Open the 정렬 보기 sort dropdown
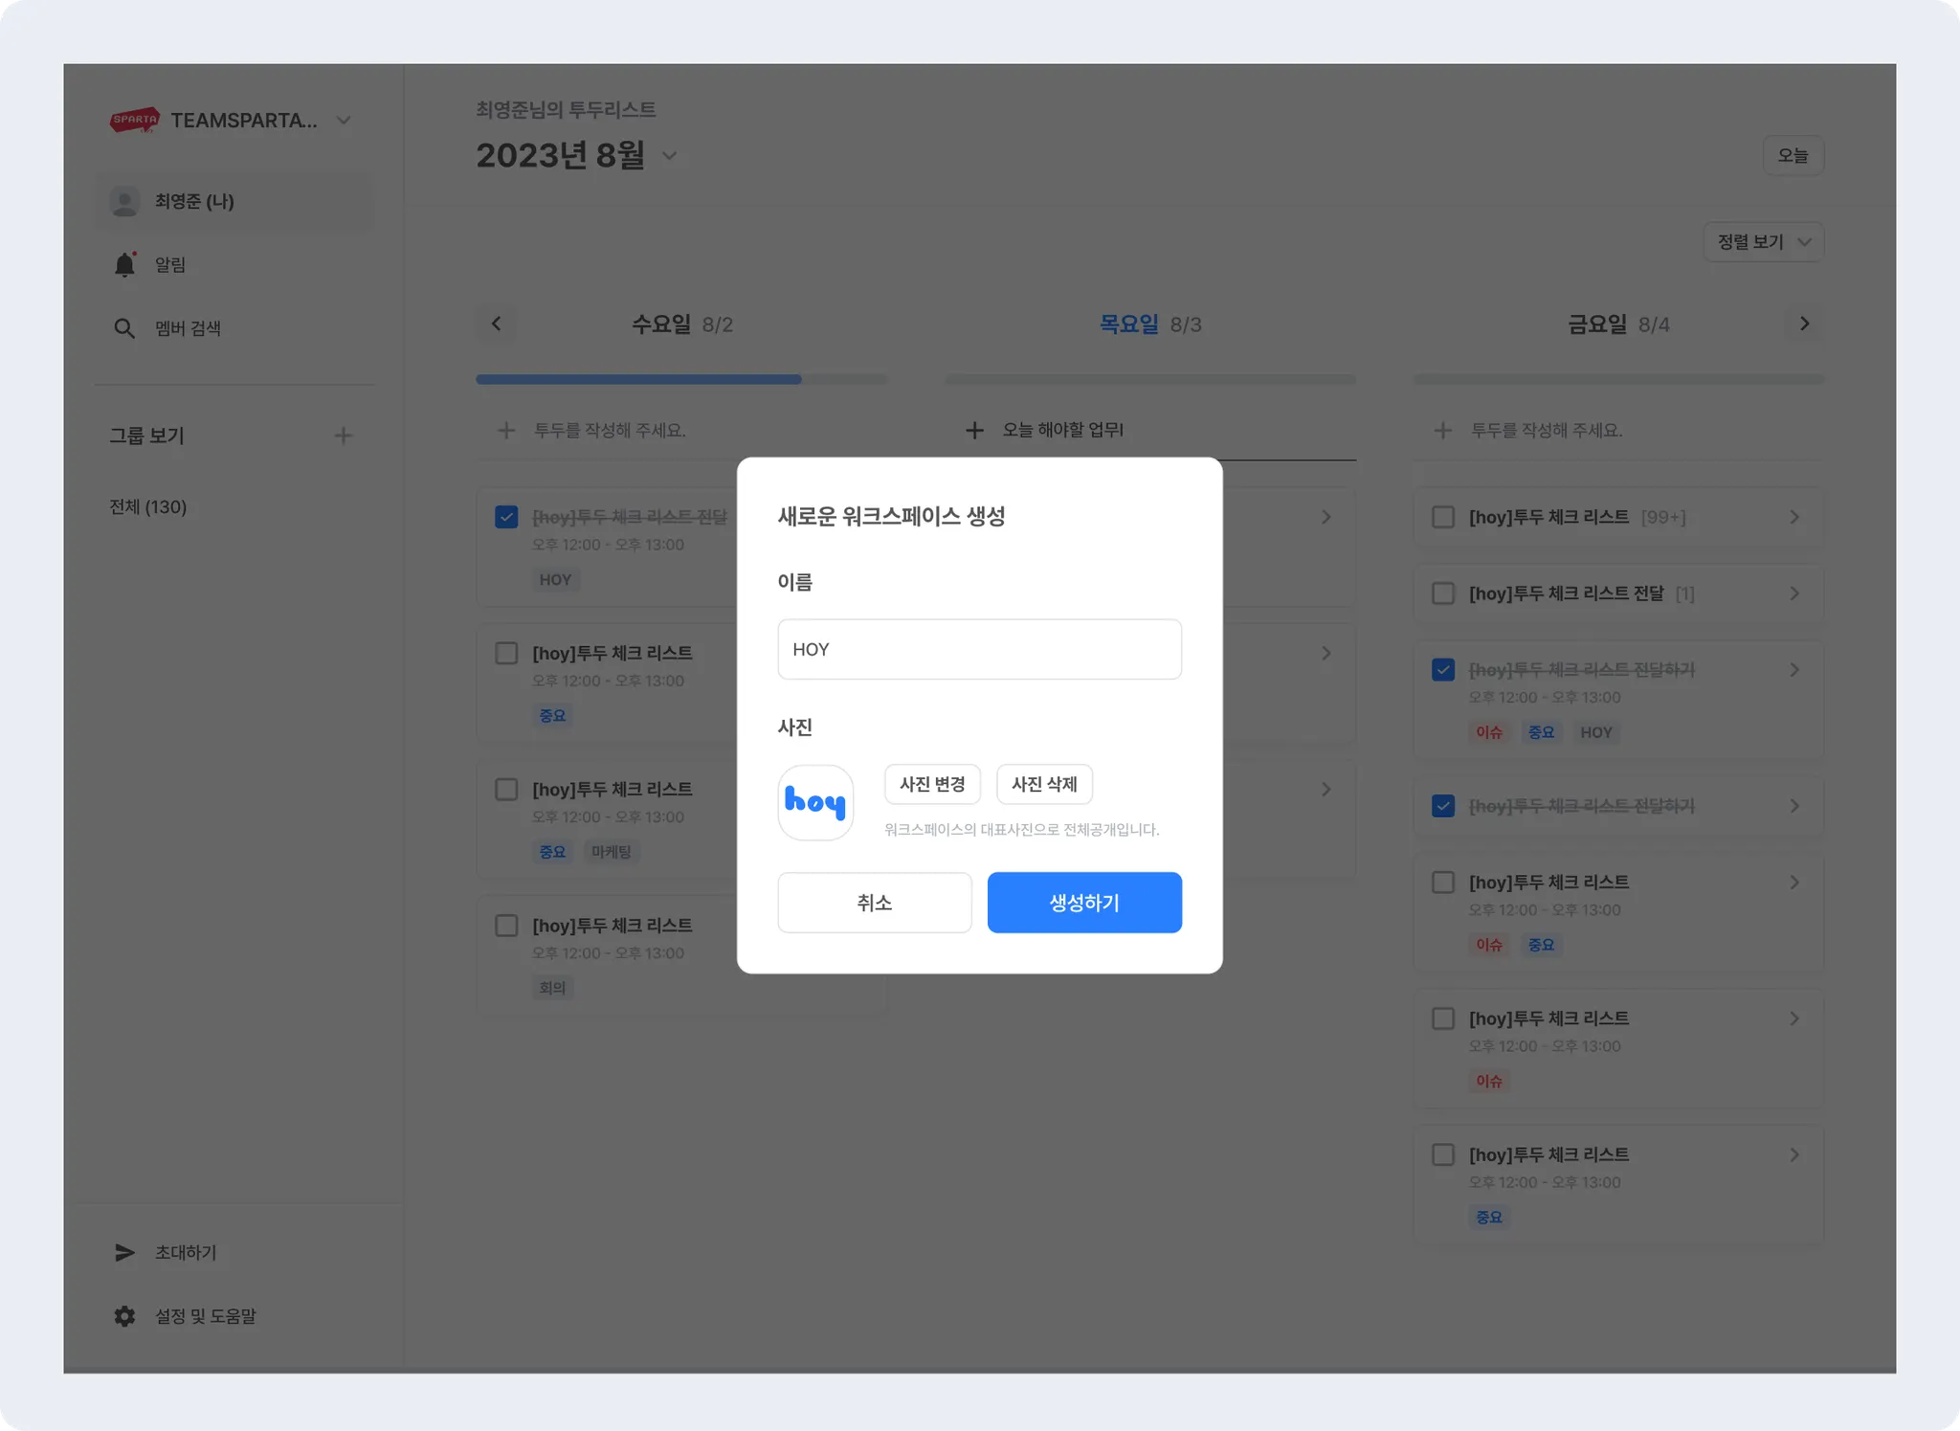This screenshot has height=1431, width=1960. [1763, 242]
